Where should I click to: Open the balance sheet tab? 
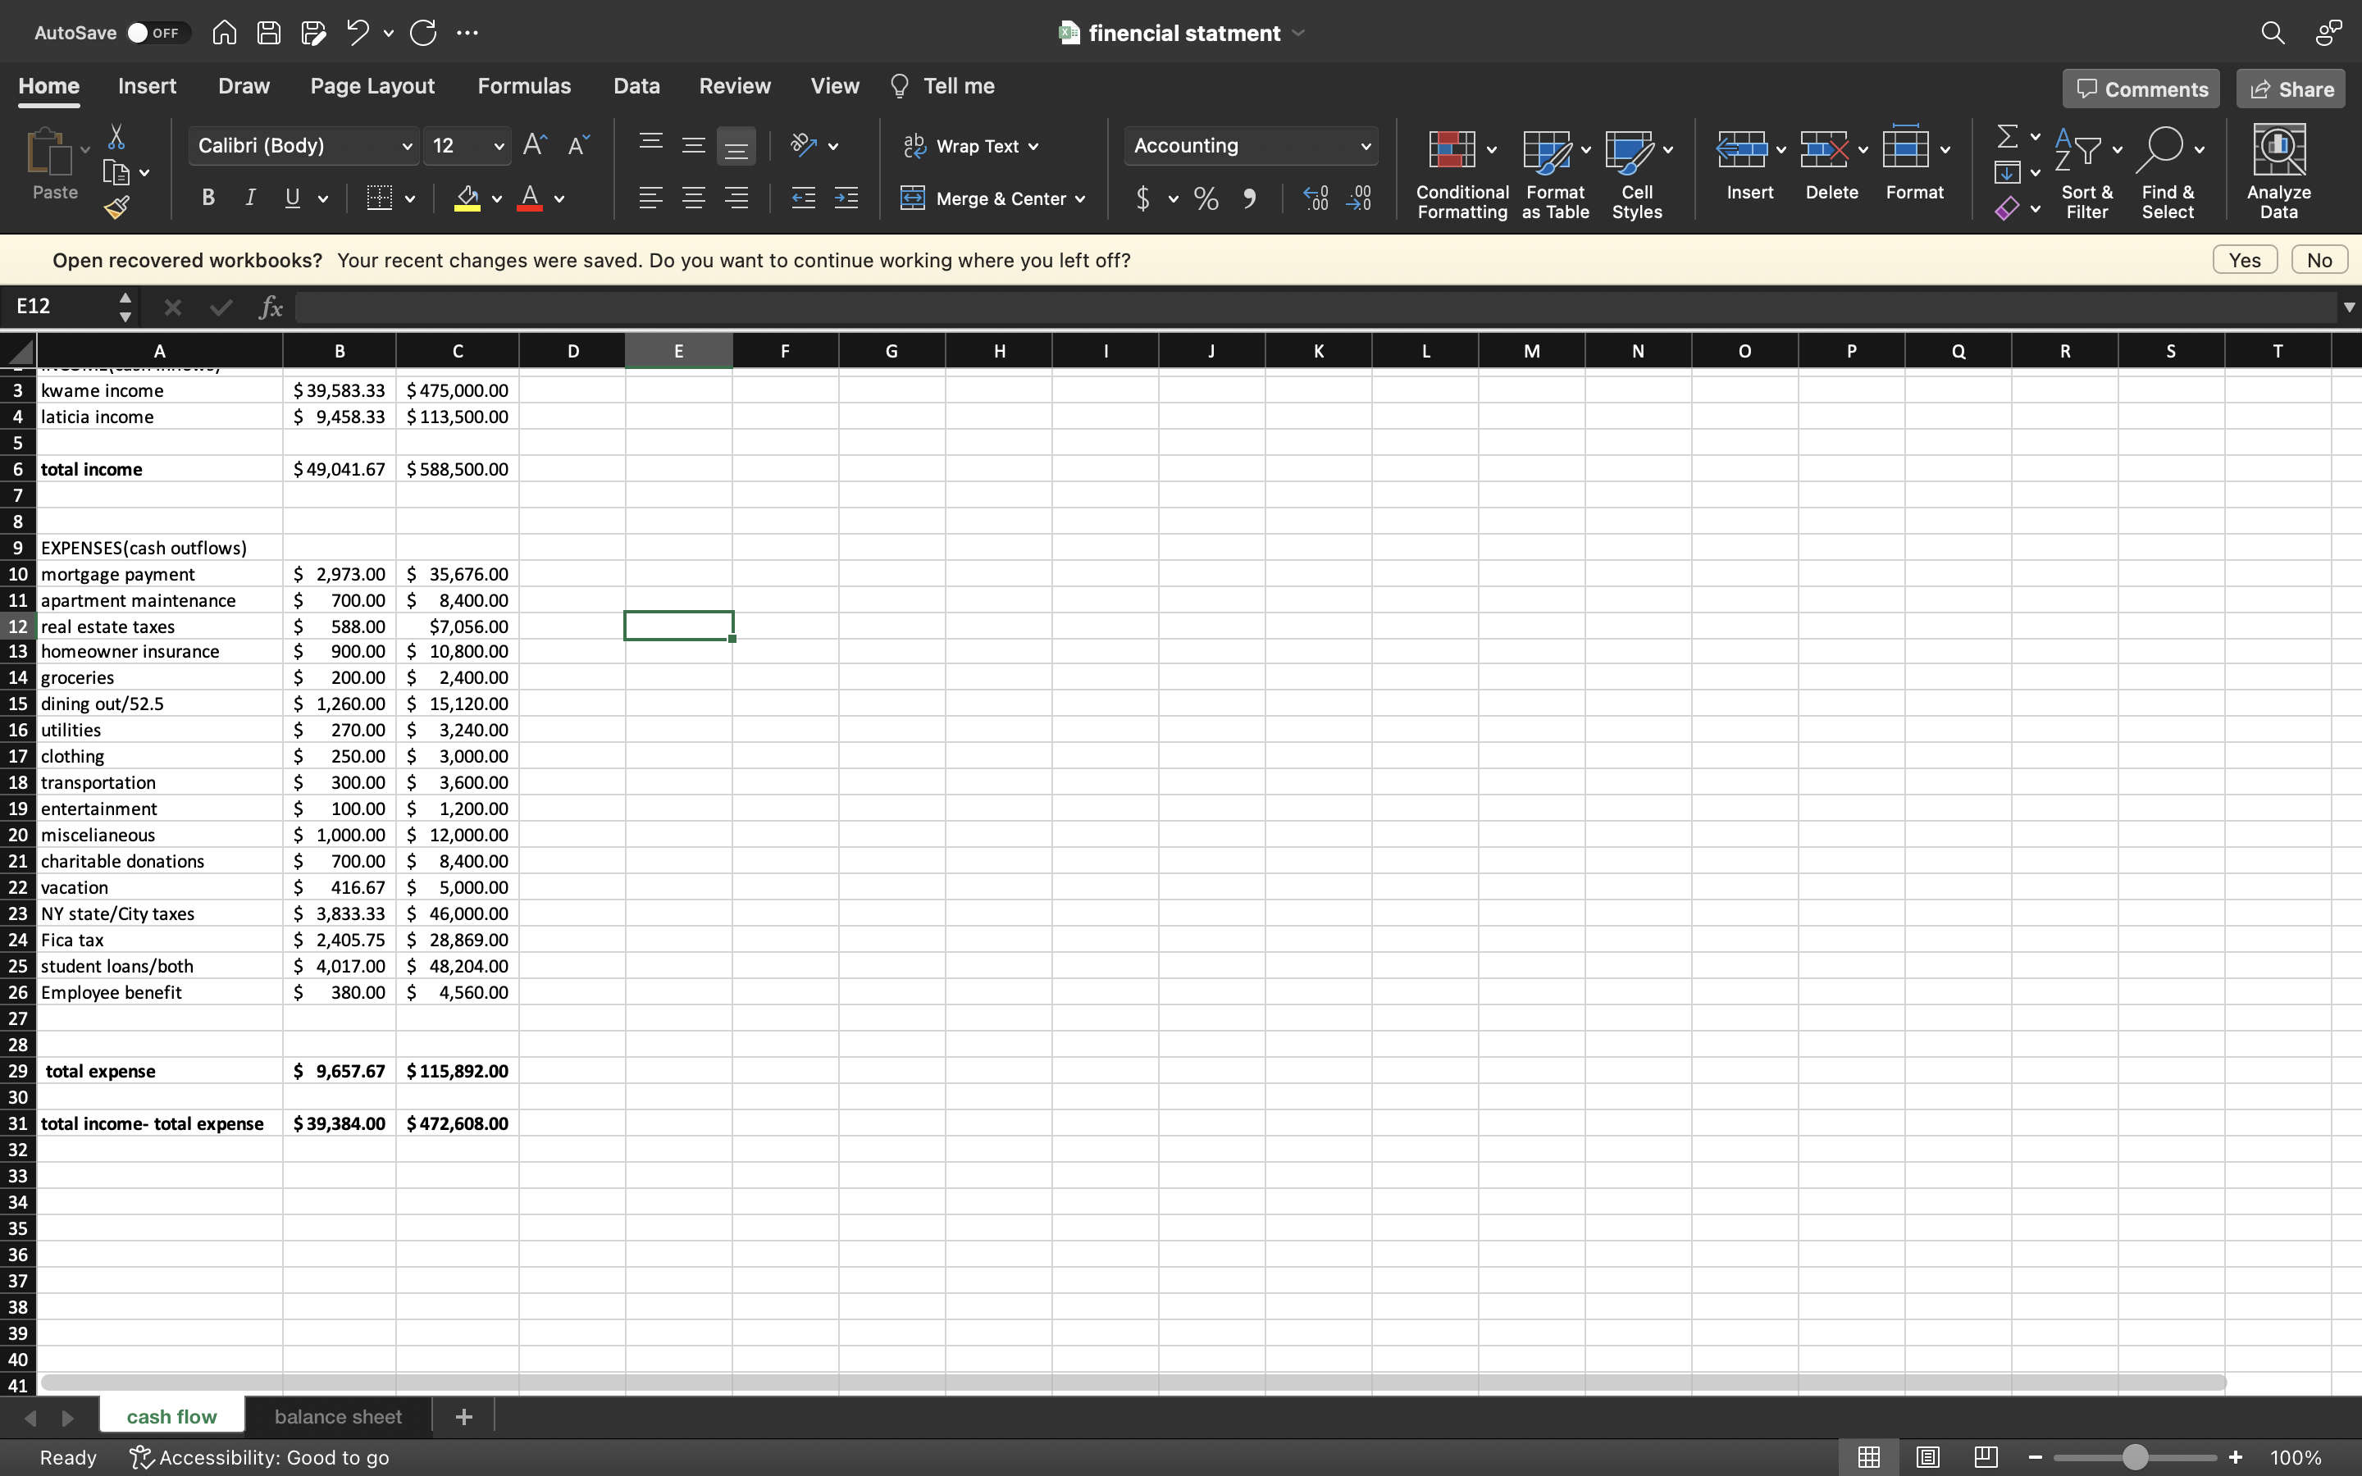pyautogui.click(x=338, y=1415)
